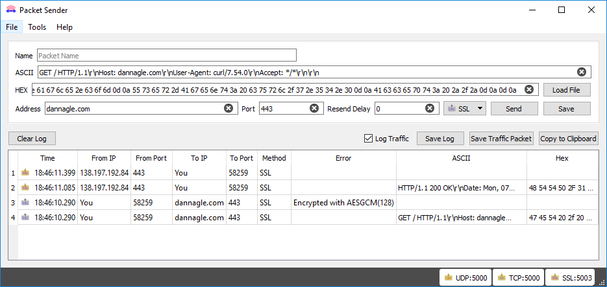Click the '48 54 54 50 2F 31' hex cell
Image resolution: width=607 pixels, height=287 pixels.
[x=562, y=187]
